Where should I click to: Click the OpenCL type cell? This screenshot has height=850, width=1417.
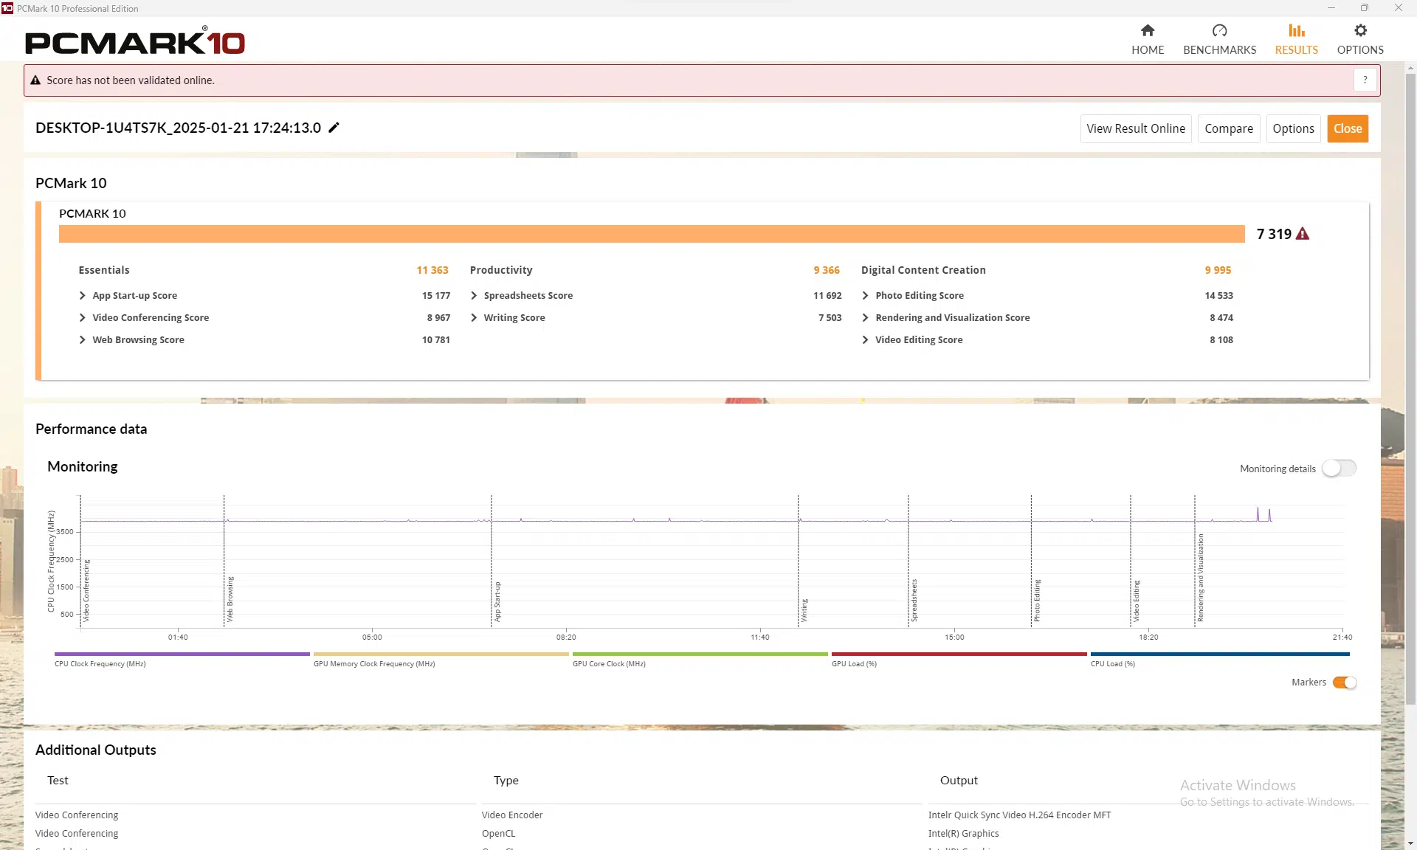(498, 833)
